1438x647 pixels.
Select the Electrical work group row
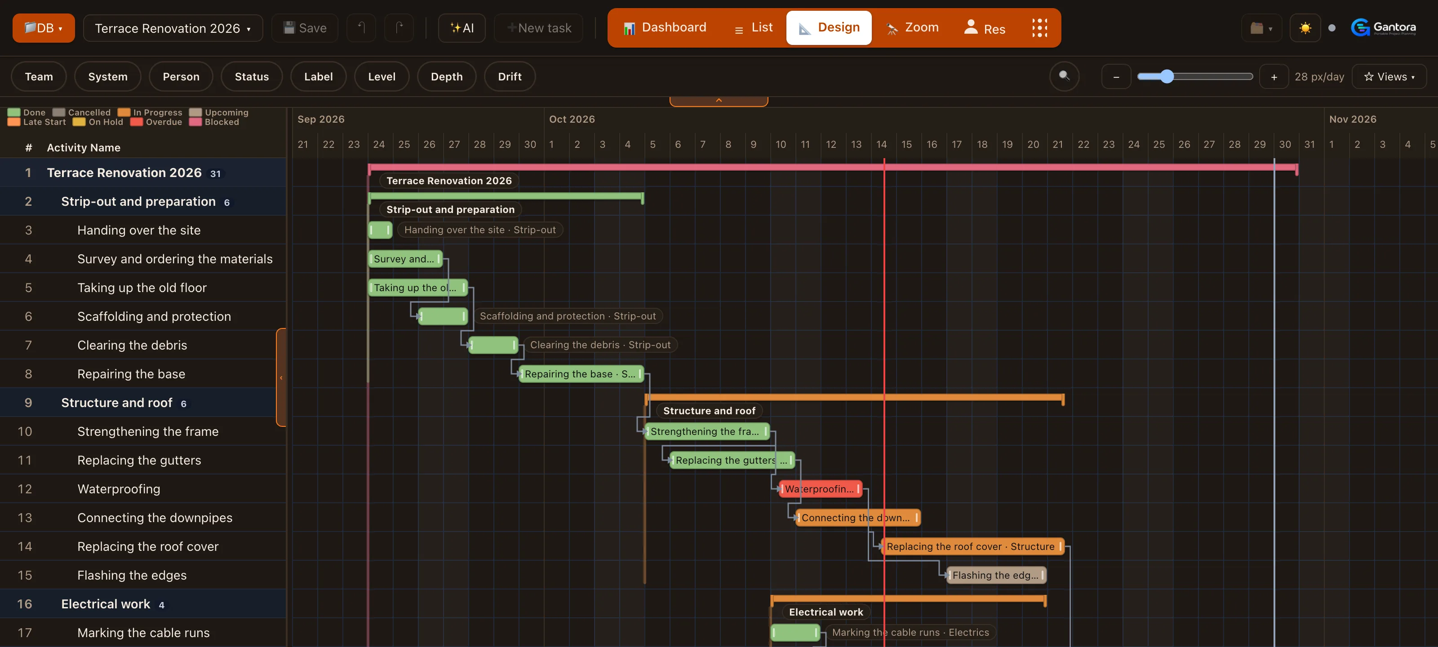(143, 604)
